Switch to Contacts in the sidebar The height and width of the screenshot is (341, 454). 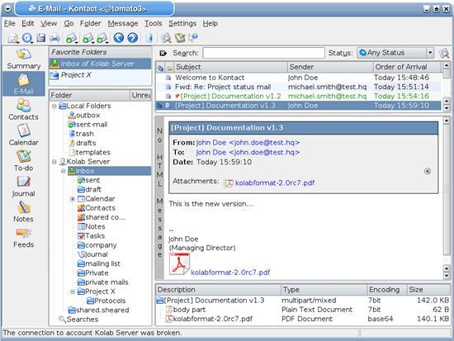coord(23,109)
